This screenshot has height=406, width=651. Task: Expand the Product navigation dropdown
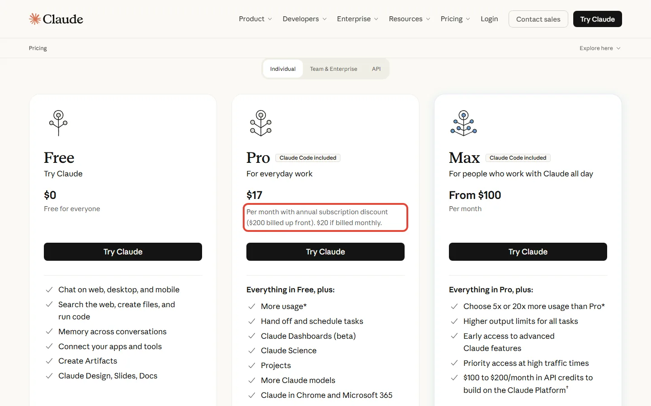pos(255,19)
